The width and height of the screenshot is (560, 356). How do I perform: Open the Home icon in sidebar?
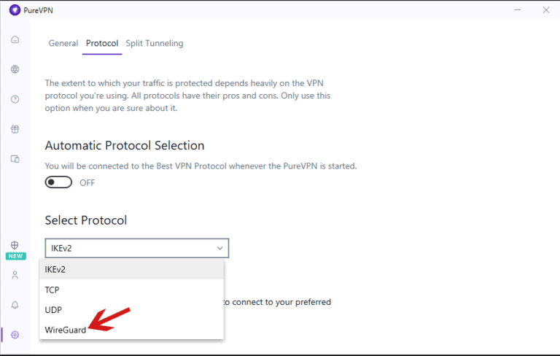15,39
